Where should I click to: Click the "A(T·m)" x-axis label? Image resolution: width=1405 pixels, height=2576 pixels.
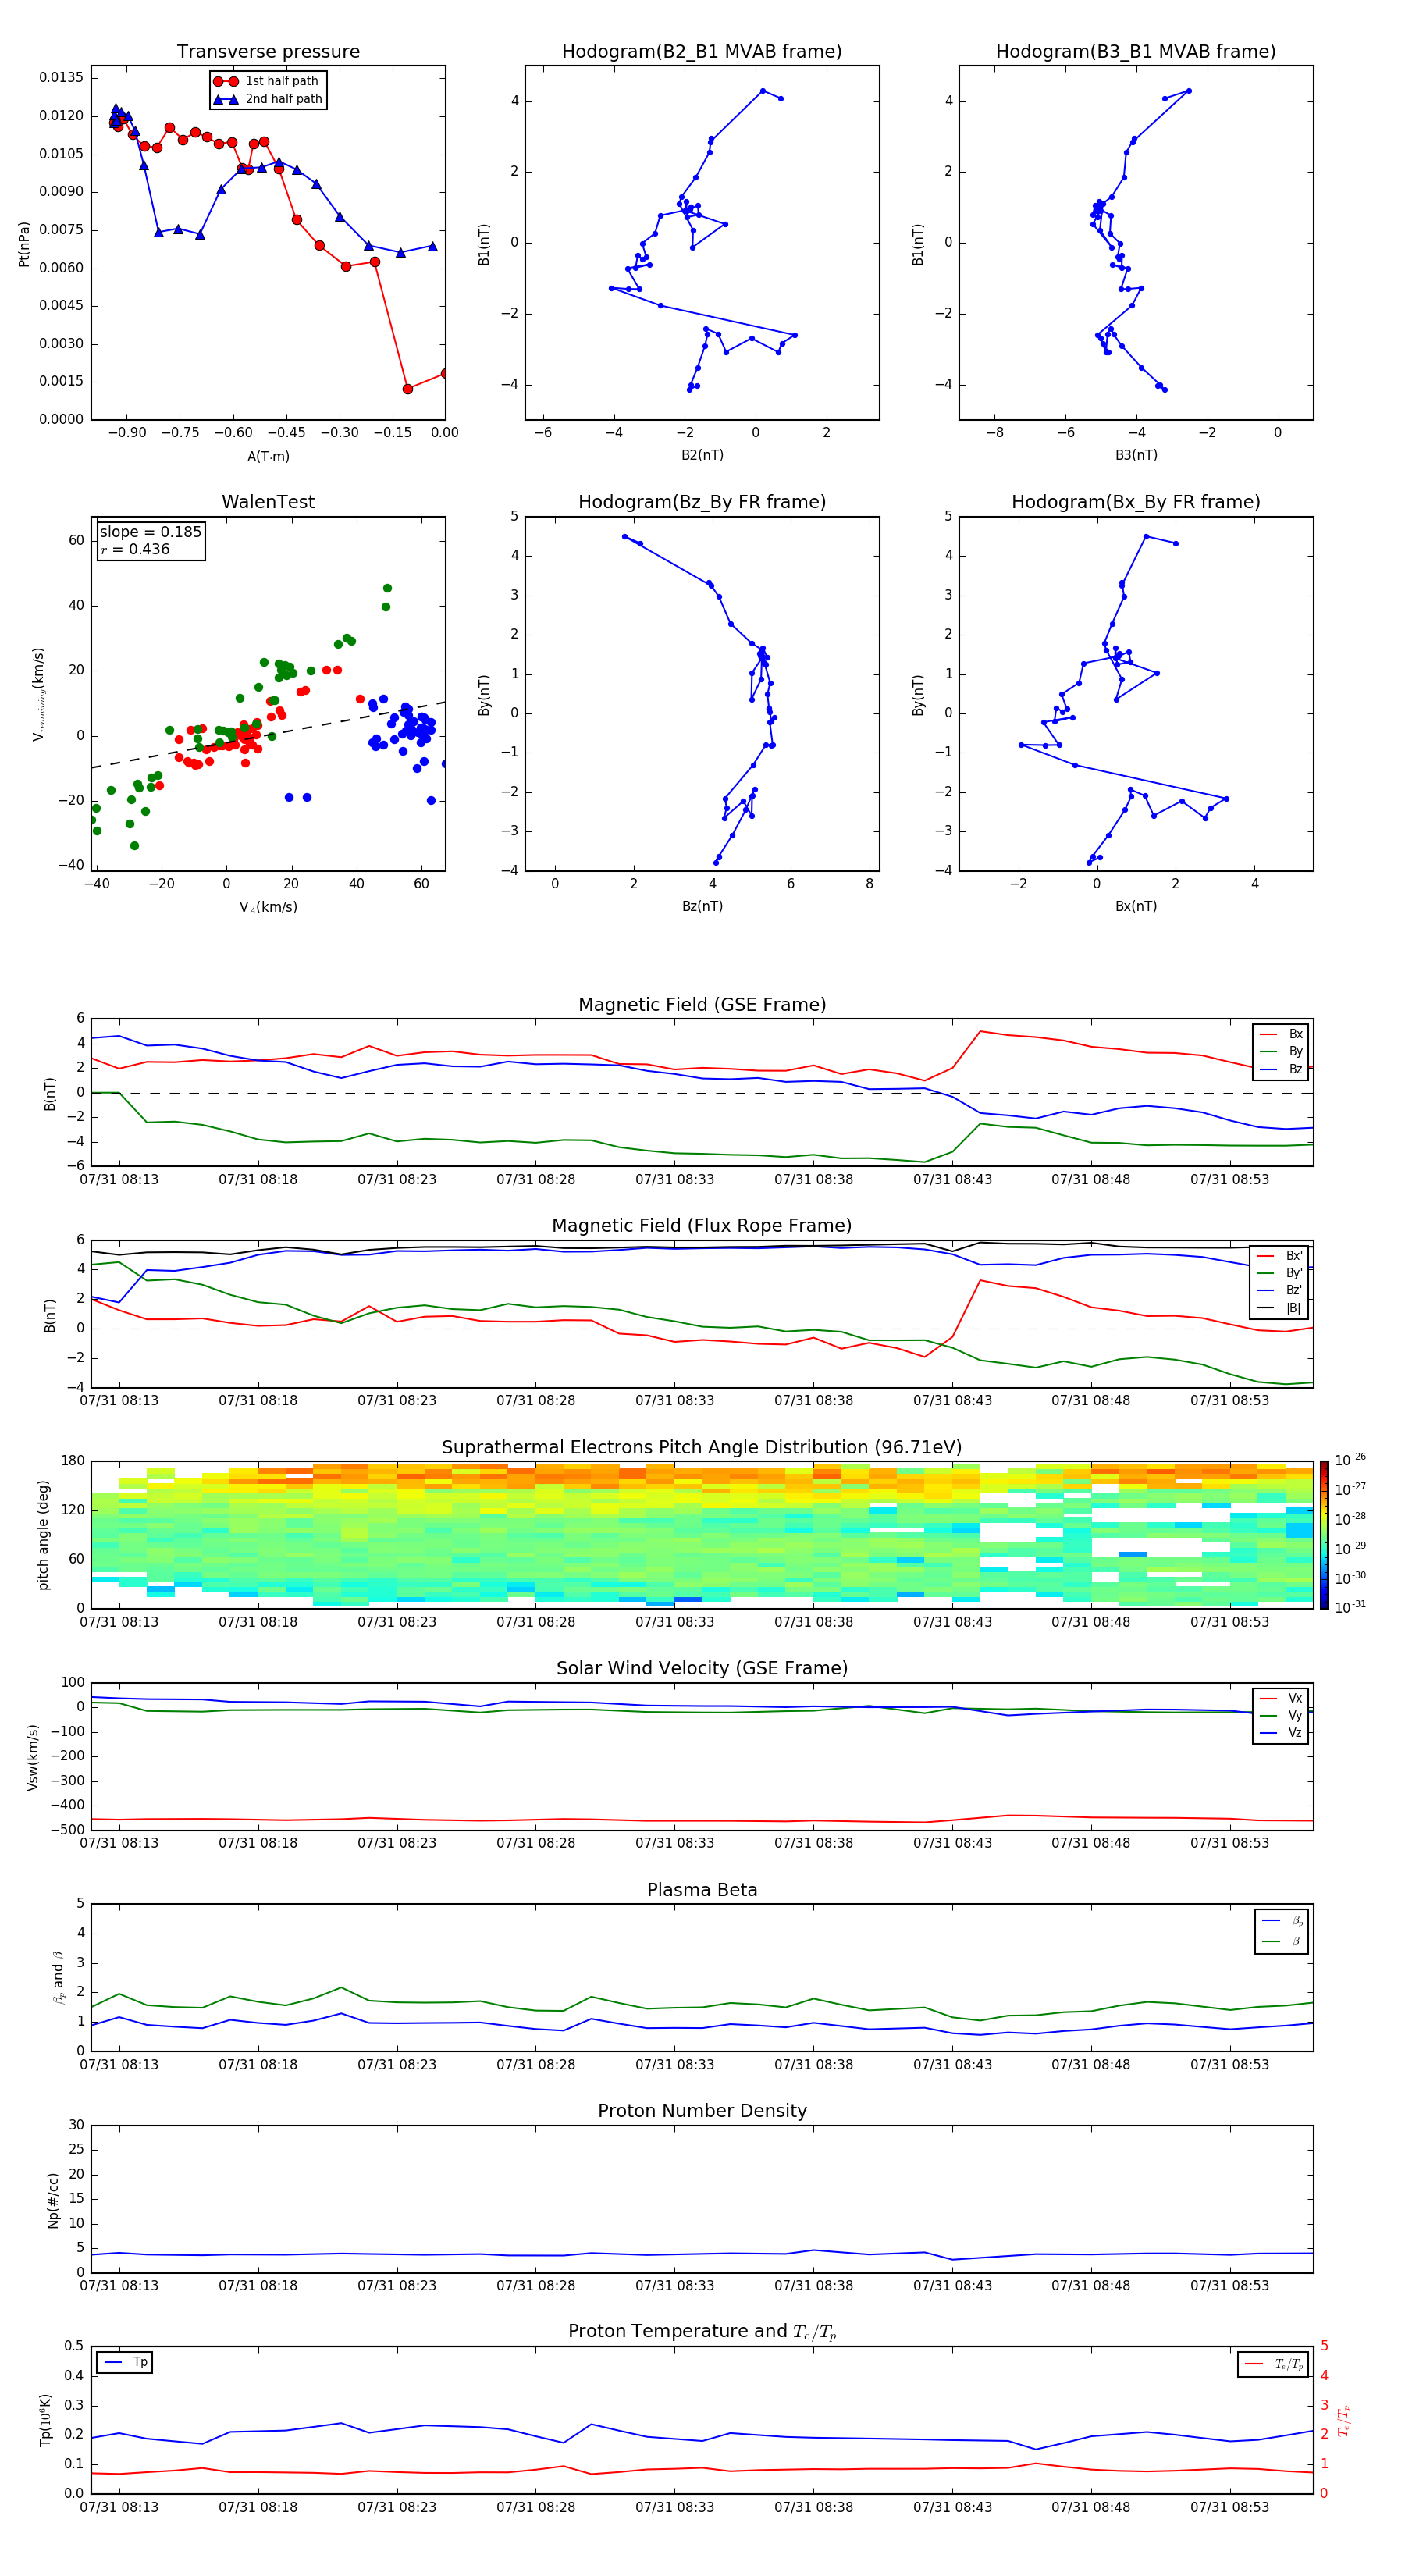[268, 457]
